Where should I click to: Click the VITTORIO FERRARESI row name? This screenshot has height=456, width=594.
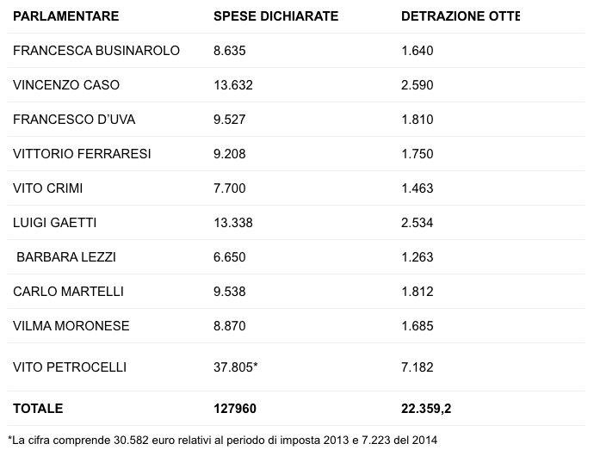(82, 154)
